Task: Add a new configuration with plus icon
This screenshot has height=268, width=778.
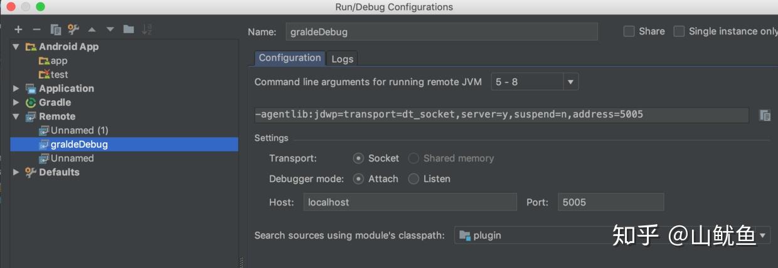Action: [18, 29]
